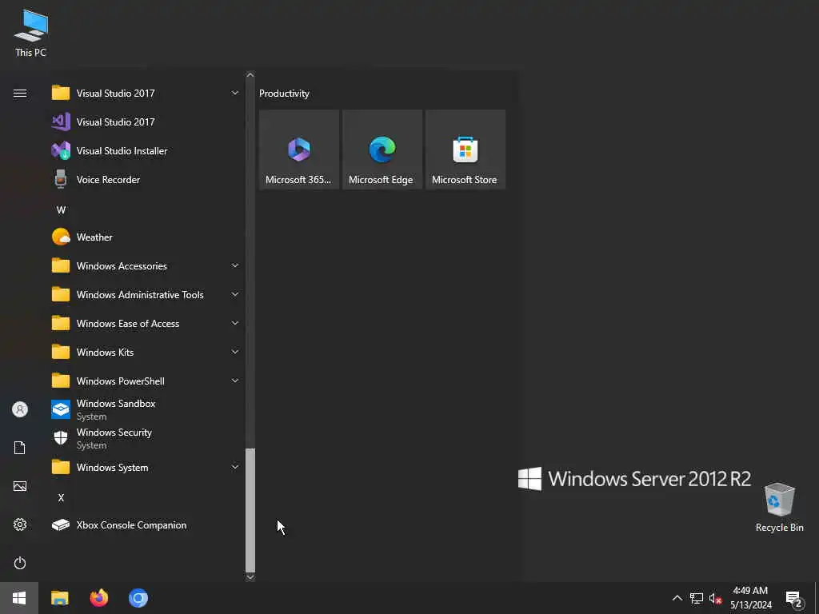Click the X letter section header
The image size is (819, 614).
click(x=61, y=497)
